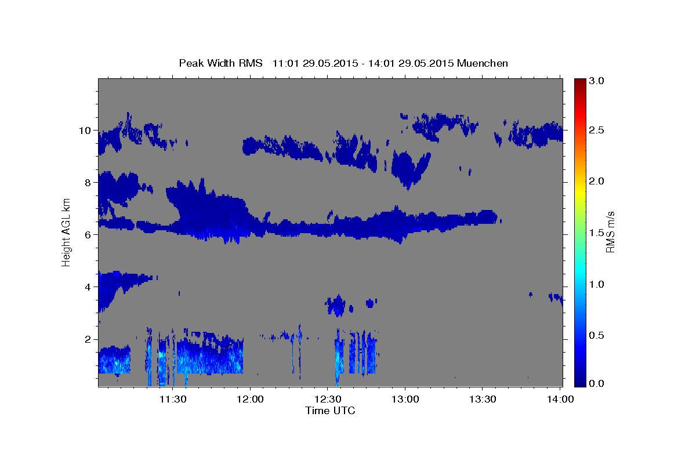This screenshot has width=696, height=464.
Task: Click the height tick label 10
Action: [86, 130]
